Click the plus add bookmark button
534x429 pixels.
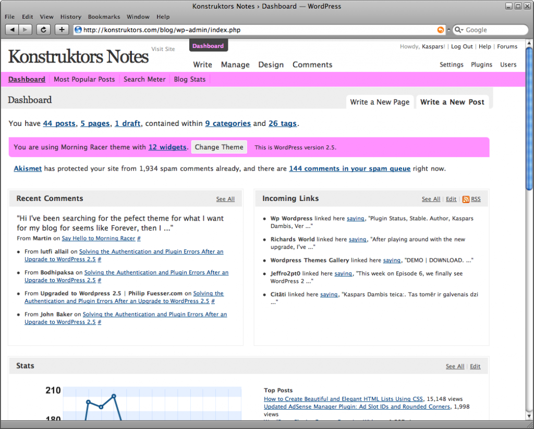tap(62, 30)
